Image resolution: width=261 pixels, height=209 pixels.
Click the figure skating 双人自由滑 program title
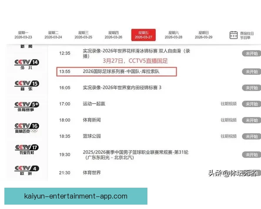click(136, 54)
